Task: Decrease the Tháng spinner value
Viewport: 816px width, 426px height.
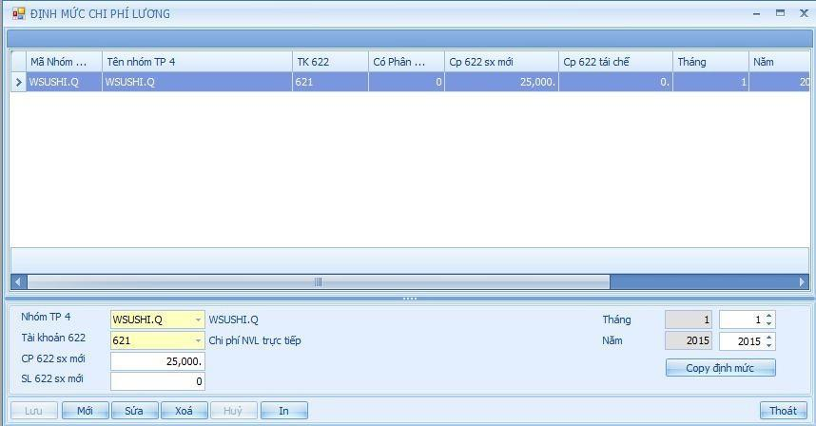Action: [769, 323]
